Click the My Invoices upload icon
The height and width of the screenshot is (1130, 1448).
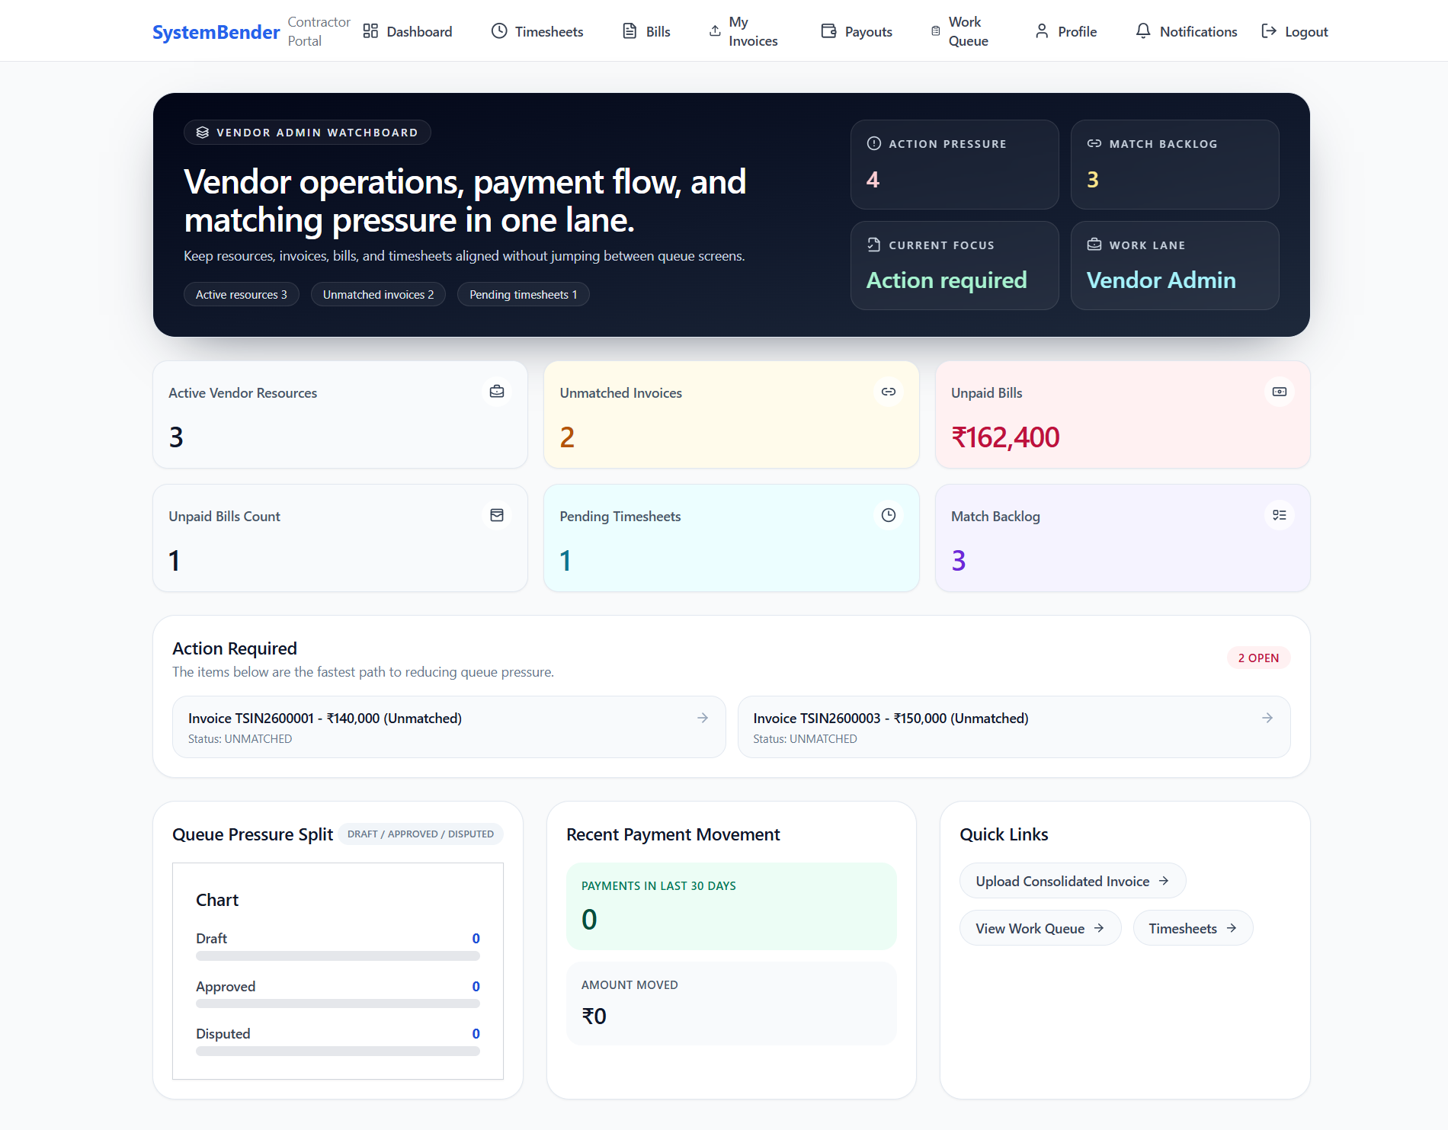(x=715, y=31)
